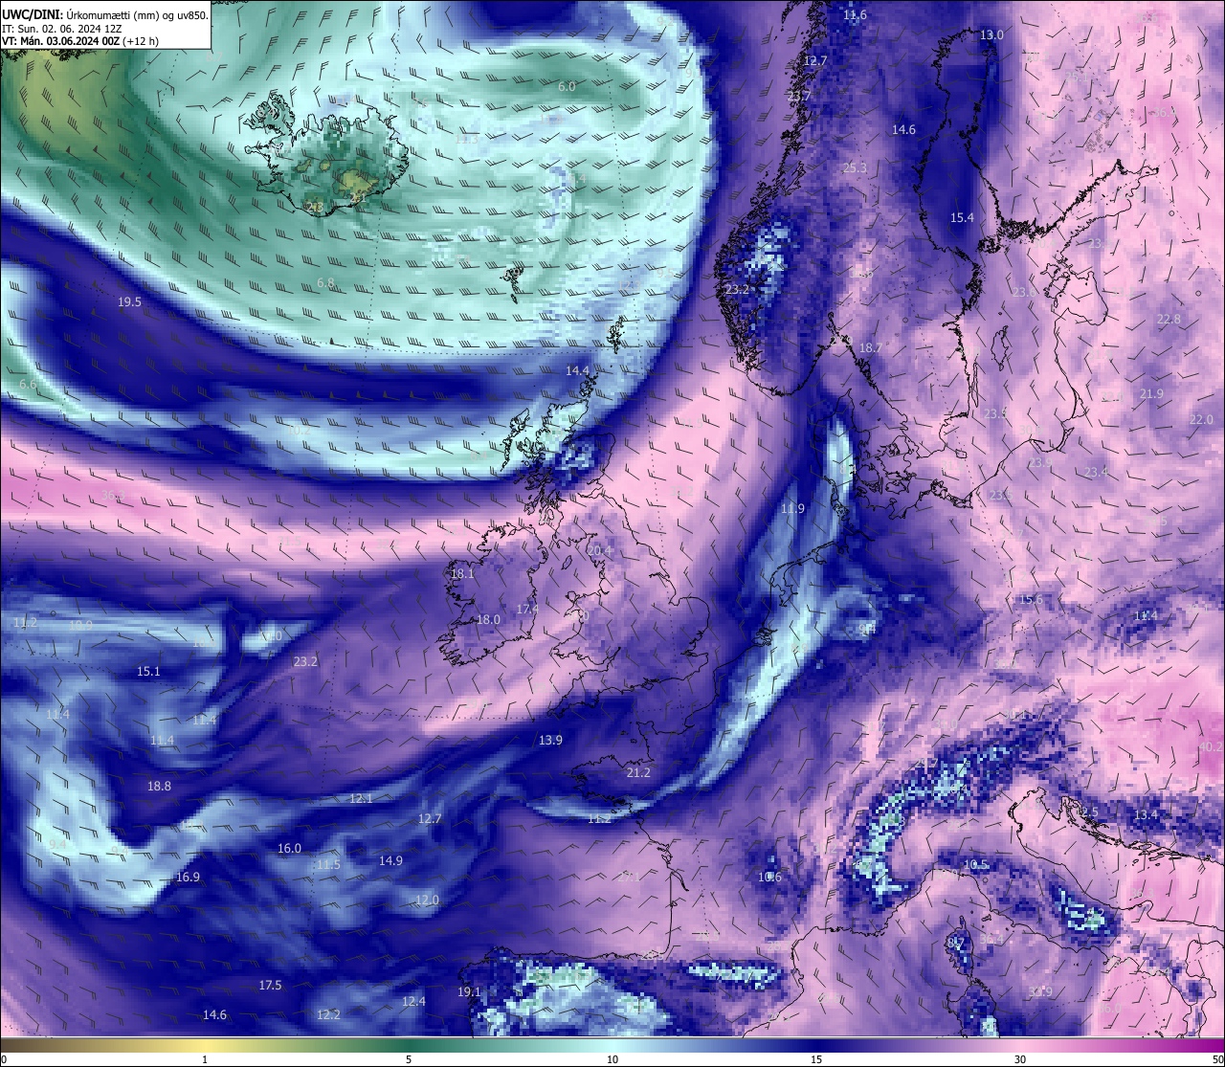
Task: Click the map value '22.8' over the Baltic states
Action: tap(1169, 320)
